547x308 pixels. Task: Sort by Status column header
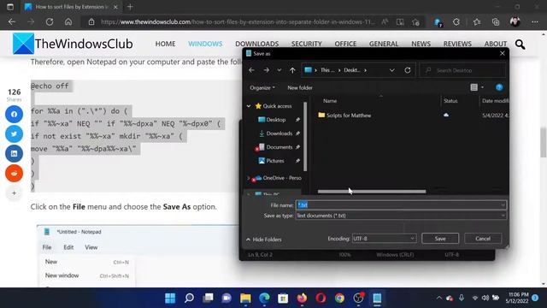tap(450, 101)
